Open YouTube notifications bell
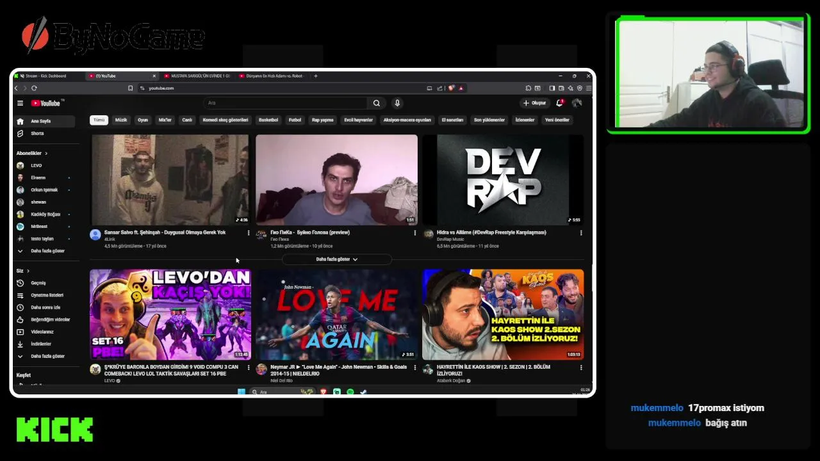Screen dimensions: 820x461 [560, 103]
